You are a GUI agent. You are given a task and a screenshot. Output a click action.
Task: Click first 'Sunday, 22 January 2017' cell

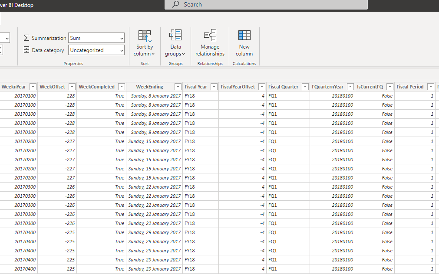155,187
